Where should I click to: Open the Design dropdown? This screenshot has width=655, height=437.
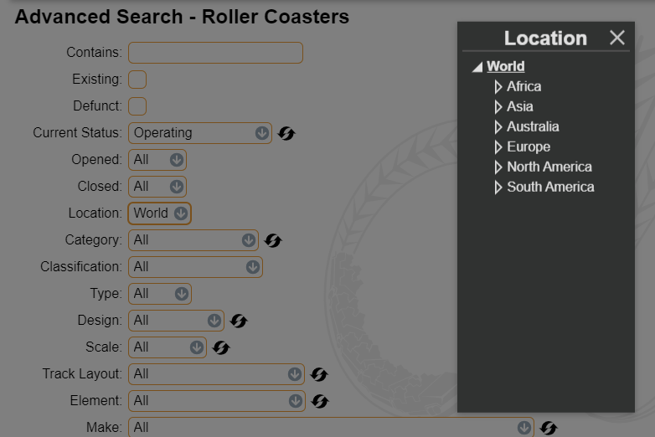coord(176,321)
